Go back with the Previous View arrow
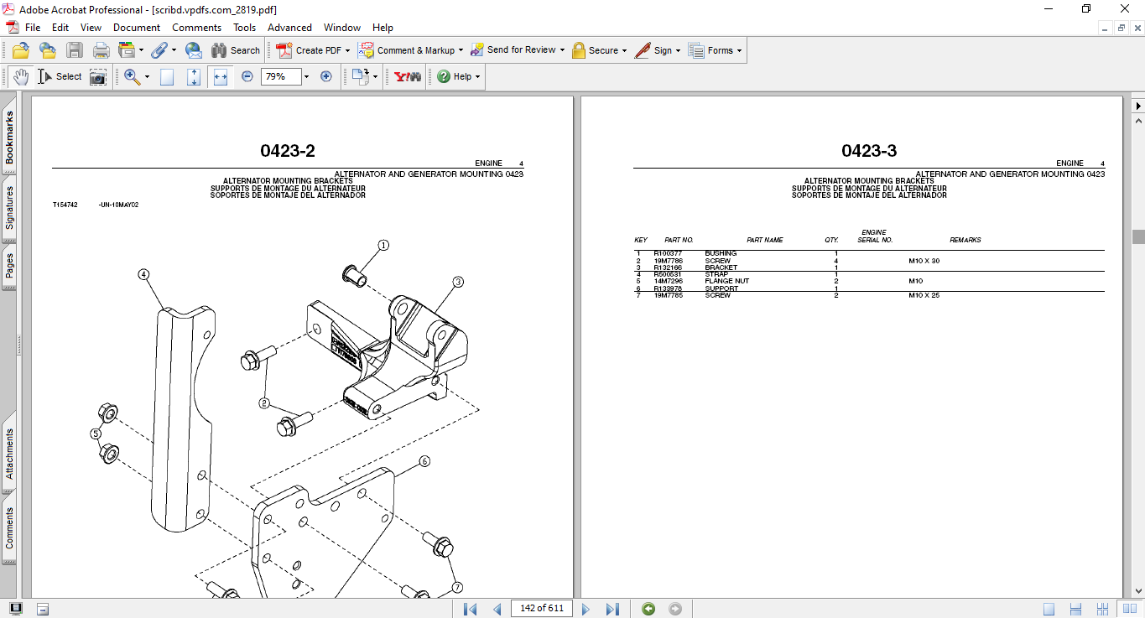The image size is (1145, 618). click(648, 608)
